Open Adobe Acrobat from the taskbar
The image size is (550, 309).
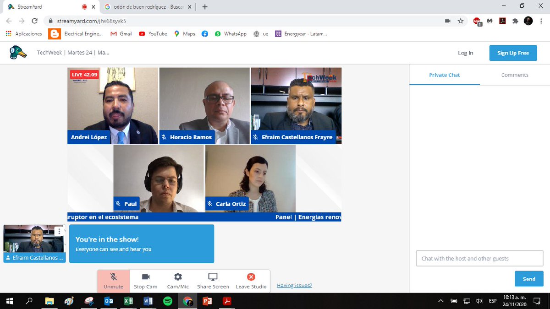click(227, 301)
